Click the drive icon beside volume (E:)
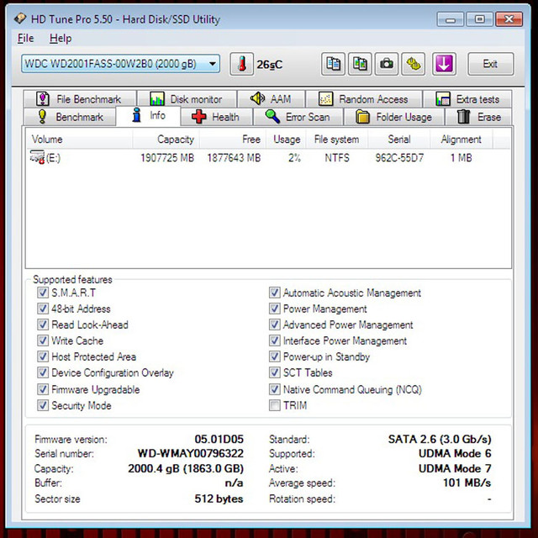 pos(37,157)
